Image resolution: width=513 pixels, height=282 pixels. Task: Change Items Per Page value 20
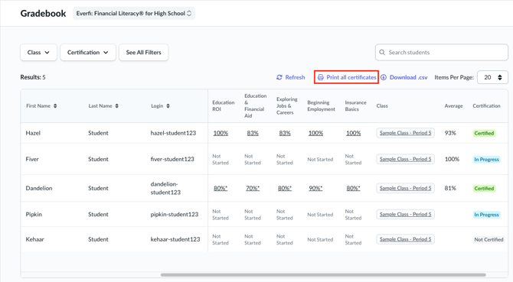492,77
